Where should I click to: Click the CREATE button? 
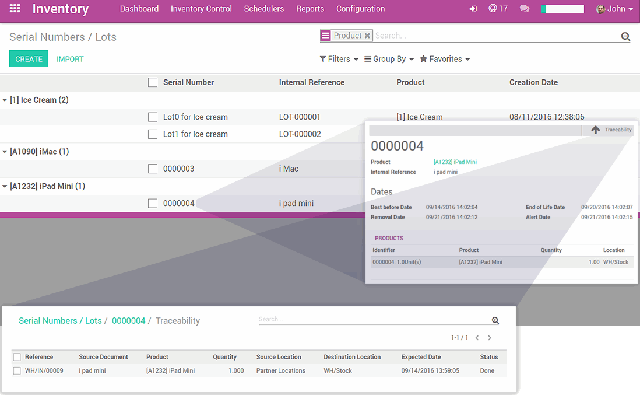click(29, 59)
